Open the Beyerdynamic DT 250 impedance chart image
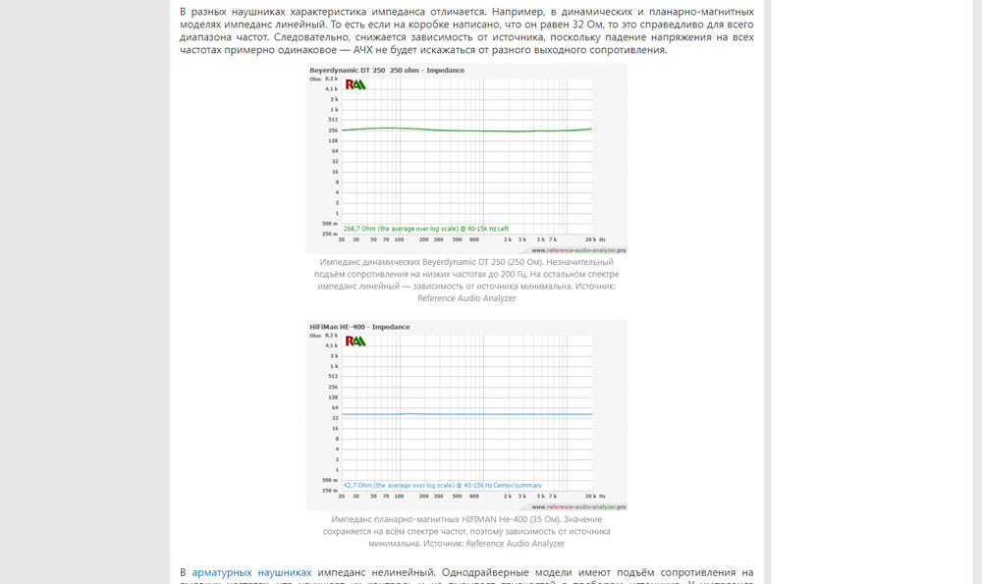 click(466, 177)
